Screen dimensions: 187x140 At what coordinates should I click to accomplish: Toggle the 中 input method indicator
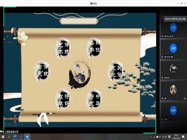point(166,137)
